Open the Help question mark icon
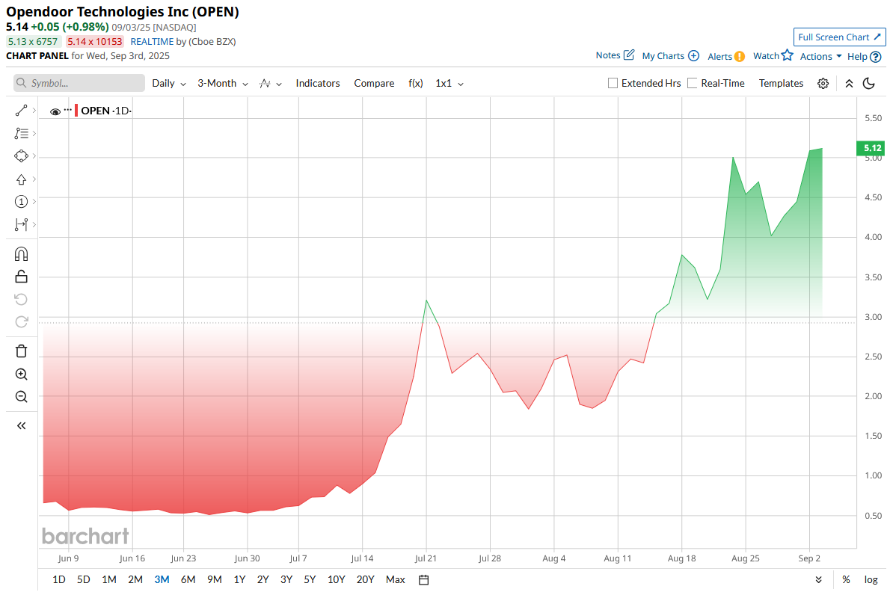This screenshot has height=601, width=893. pos(876,56)
